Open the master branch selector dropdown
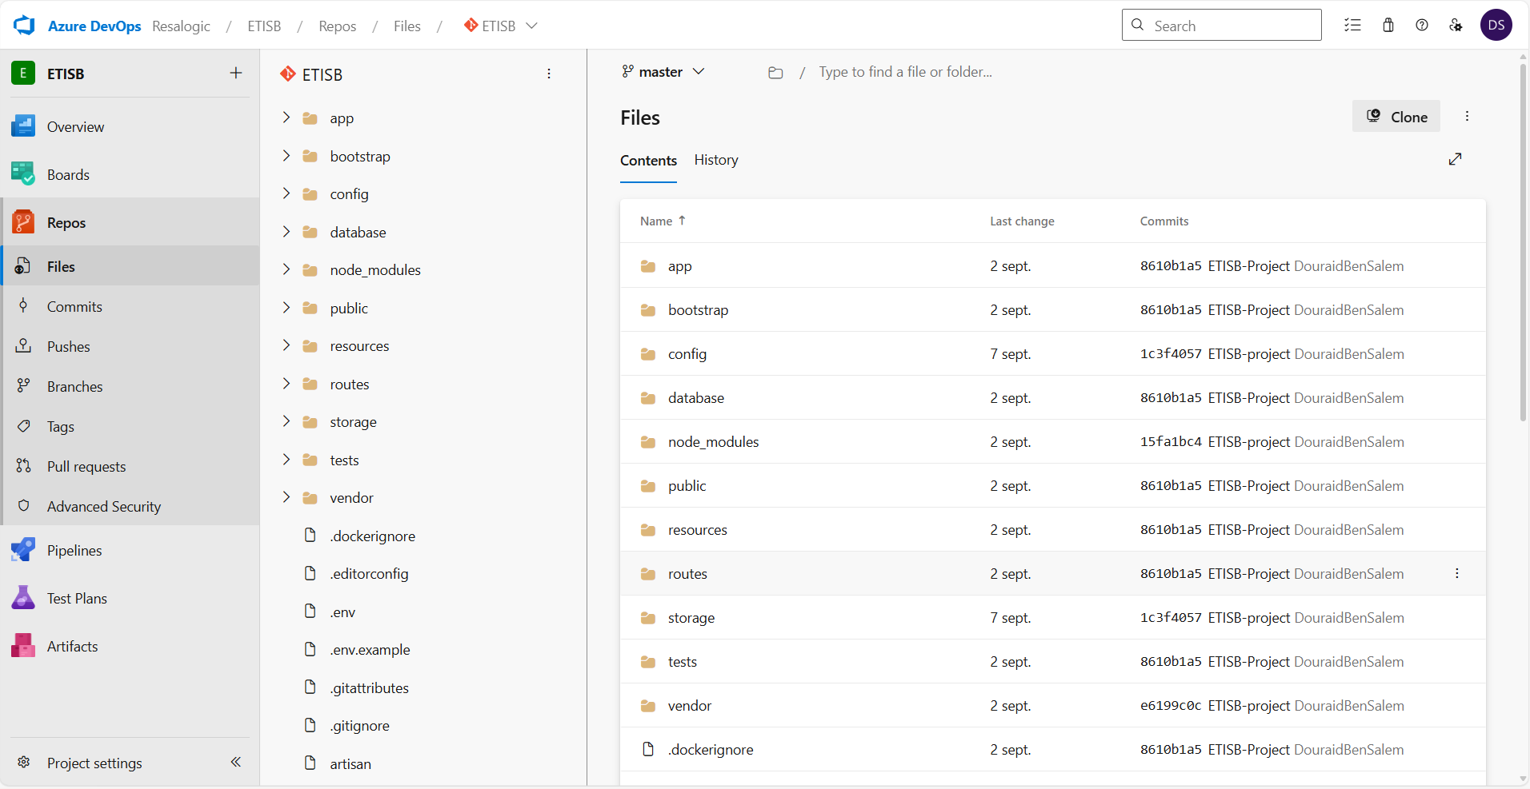 tap(663, 72)
